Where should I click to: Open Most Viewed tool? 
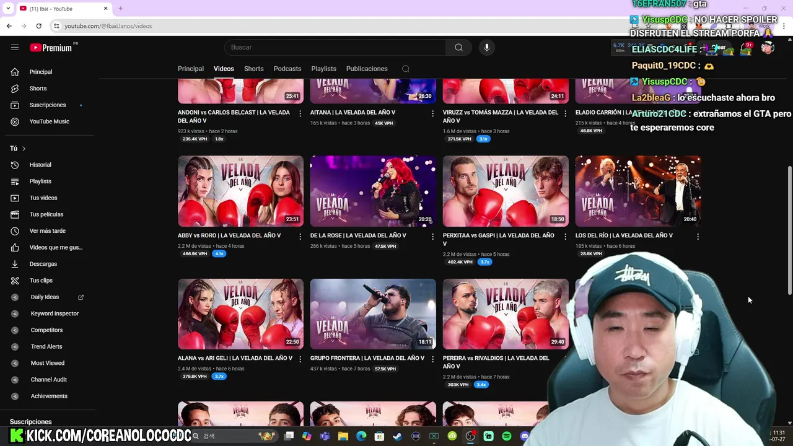pos(47,363)
